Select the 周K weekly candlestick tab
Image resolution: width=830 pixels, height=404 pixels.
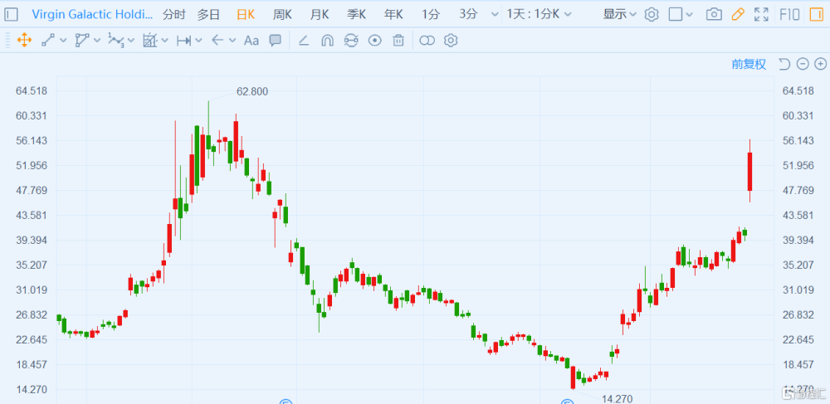click(x=282, y=14)
